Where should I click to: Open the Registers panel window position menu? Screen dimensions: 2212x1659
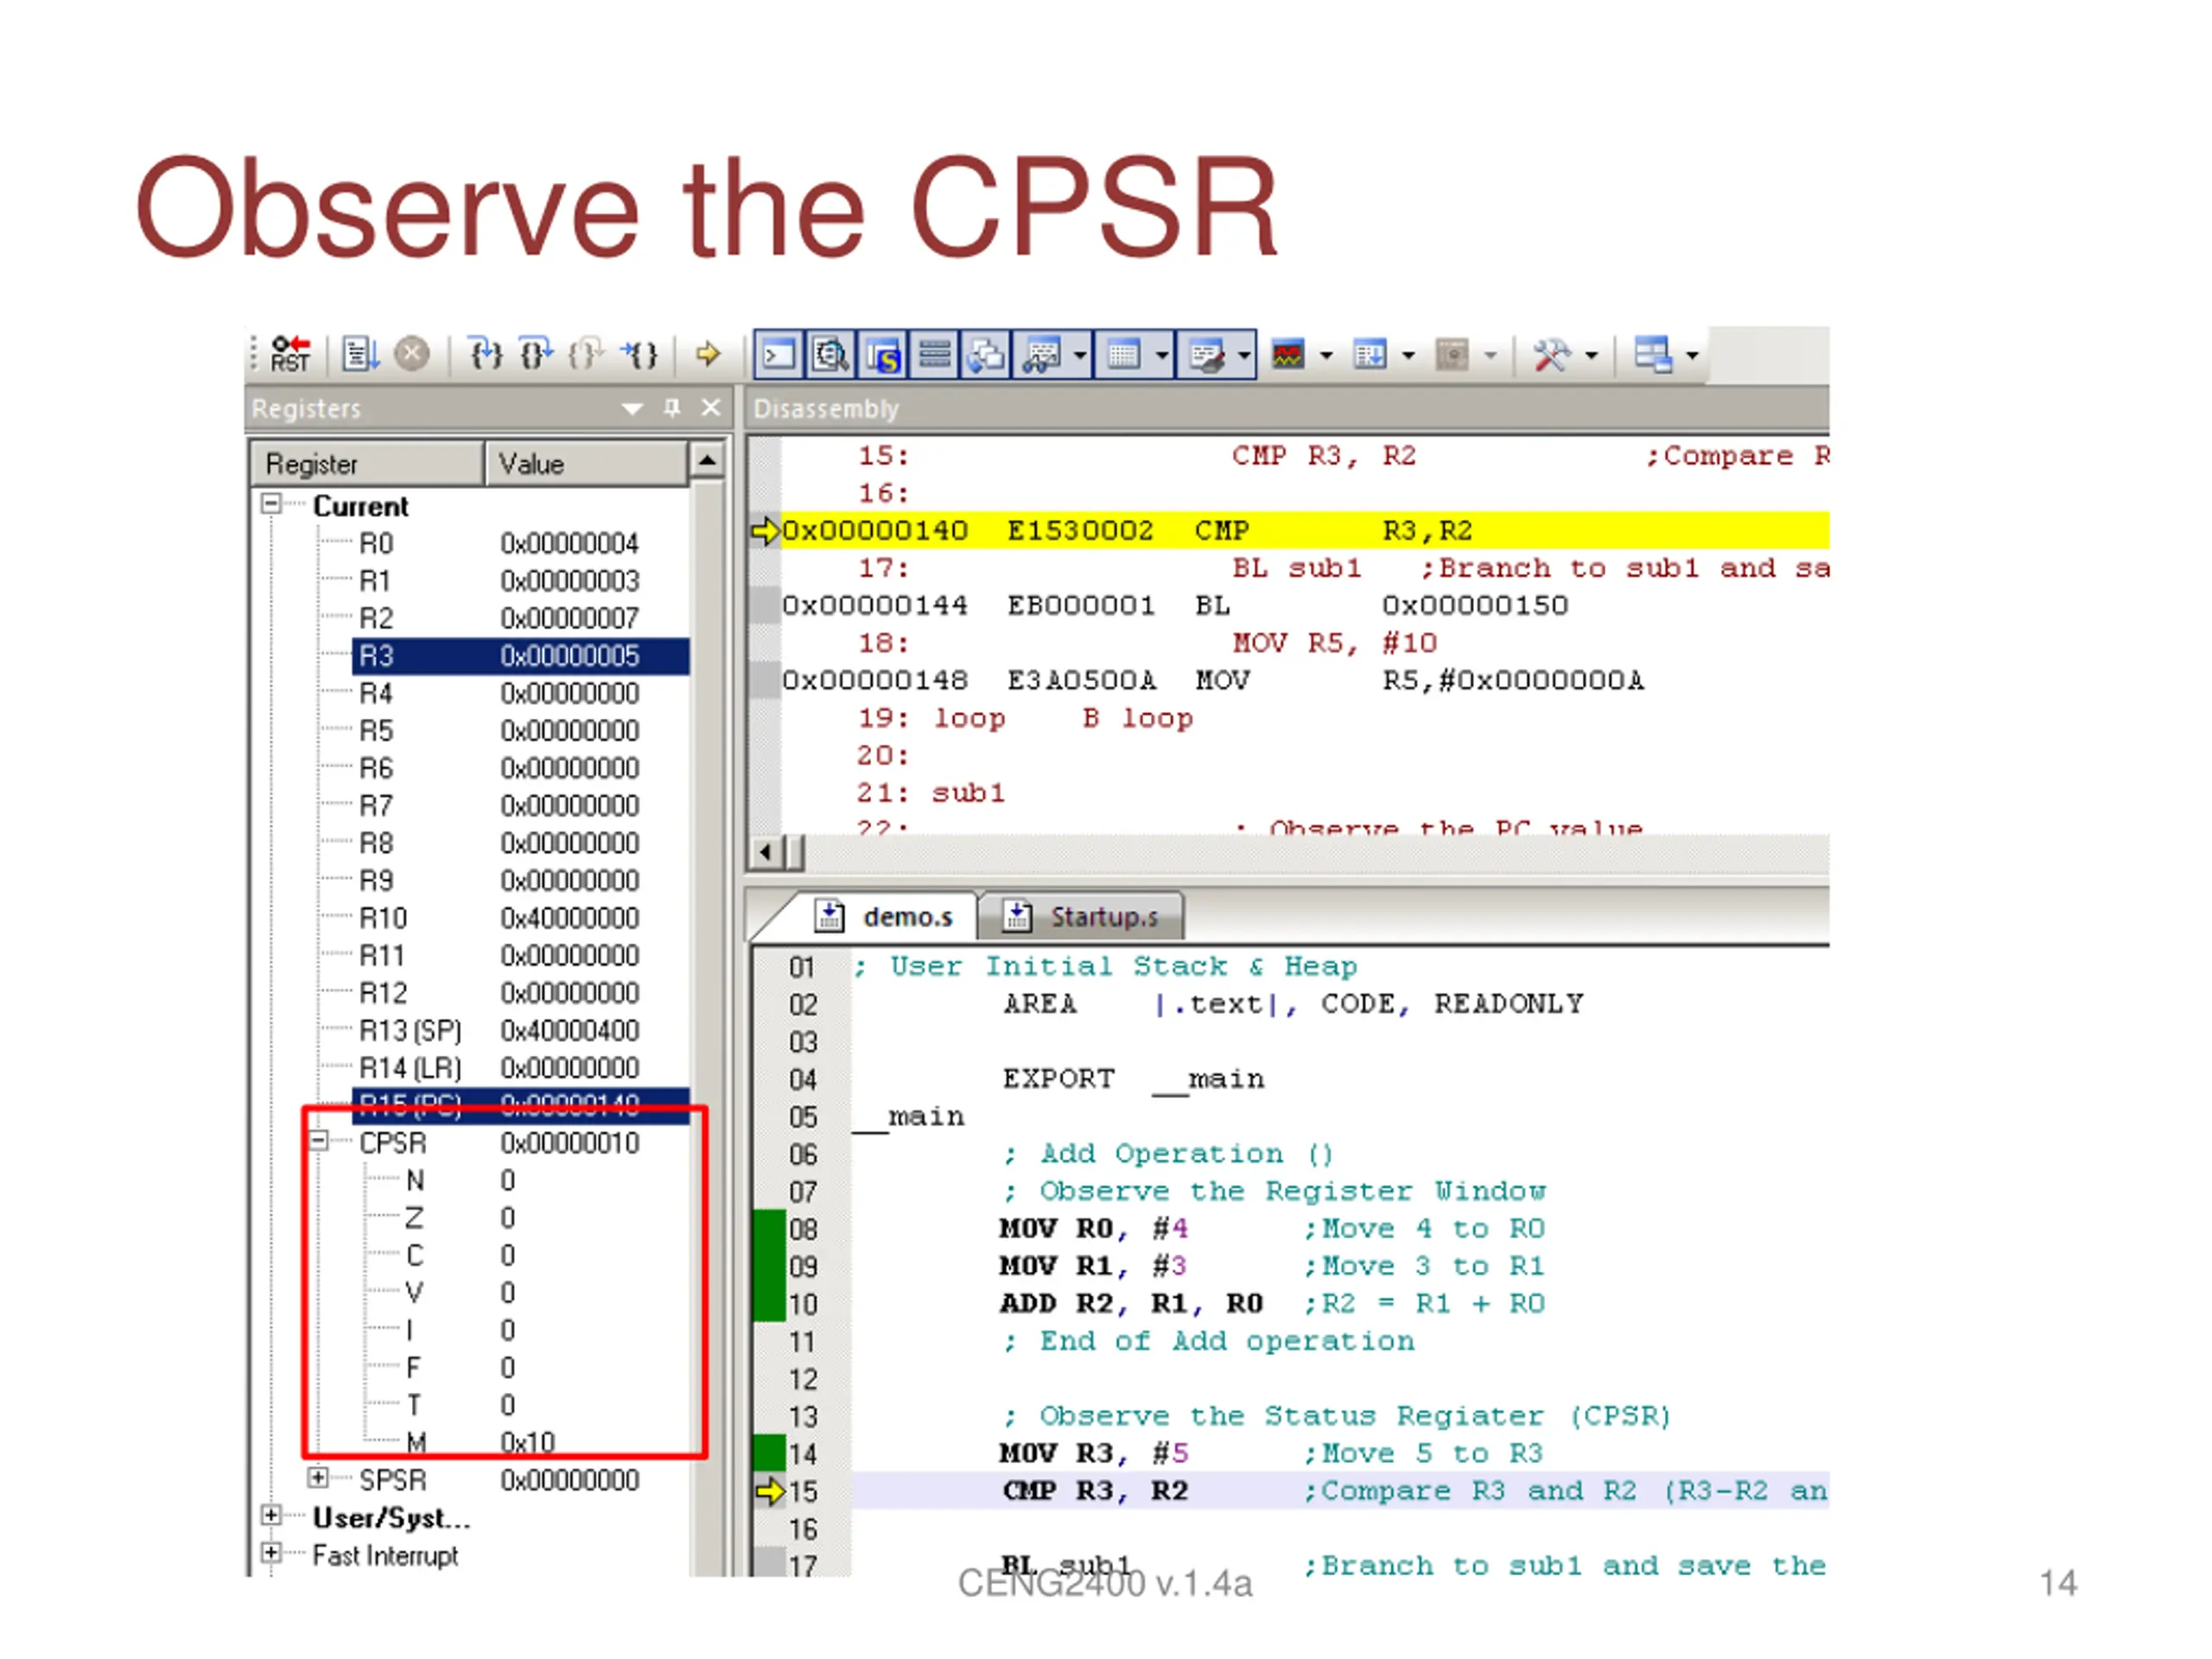pyautogui.click(x=632, y=409)
